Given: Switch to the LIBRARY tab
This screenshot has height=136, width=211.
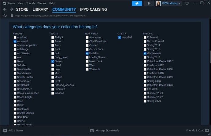Looking at the screenshot, I should pyautogui.click(x=40, y=9).
